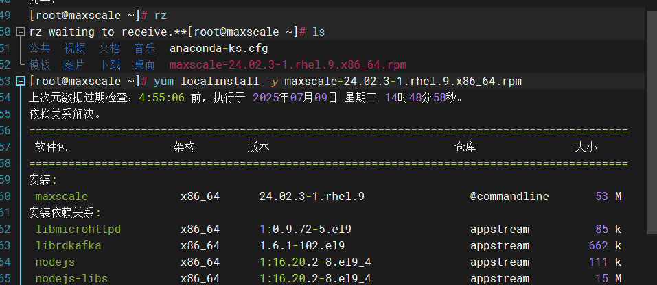Click the '大小' column header

(586, 147)
